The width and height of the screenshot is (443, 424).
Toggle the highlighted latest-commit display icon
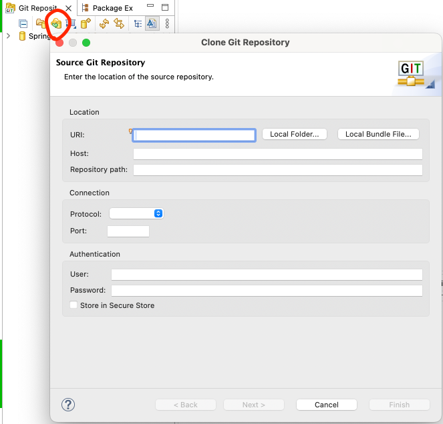click(152, 24)
